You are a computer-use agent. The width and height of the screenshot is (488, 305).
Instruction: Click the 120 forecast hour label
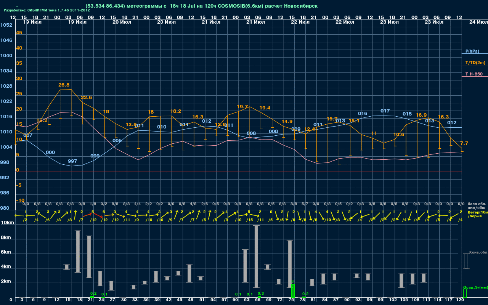[x=460, y=300]
